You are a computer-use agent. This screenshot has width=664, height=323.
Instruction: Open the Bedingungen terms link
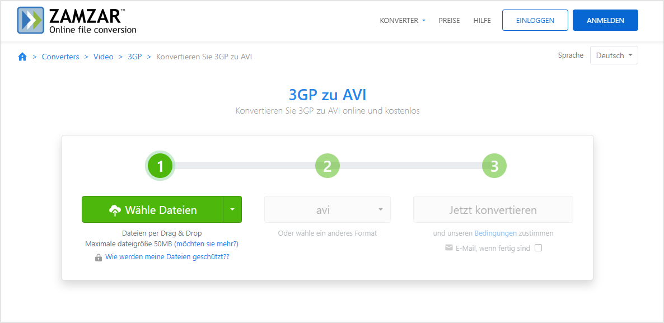click(495, 233)
